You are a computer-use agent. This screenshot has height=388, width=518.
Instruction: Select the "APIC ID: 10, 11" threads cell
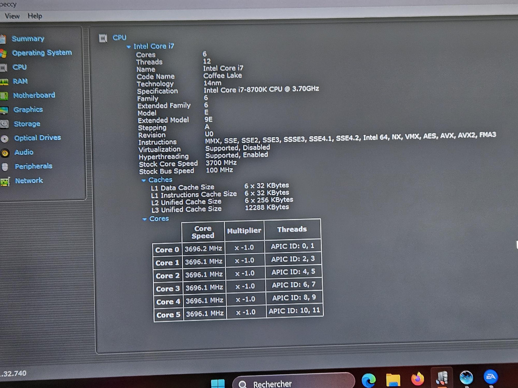[294, 311]
